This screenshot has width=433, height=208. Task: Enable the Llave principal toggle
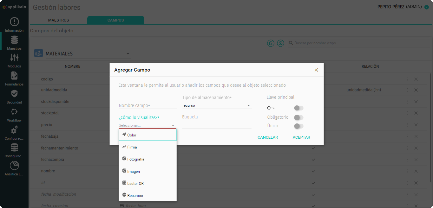(x=299, y=108)
